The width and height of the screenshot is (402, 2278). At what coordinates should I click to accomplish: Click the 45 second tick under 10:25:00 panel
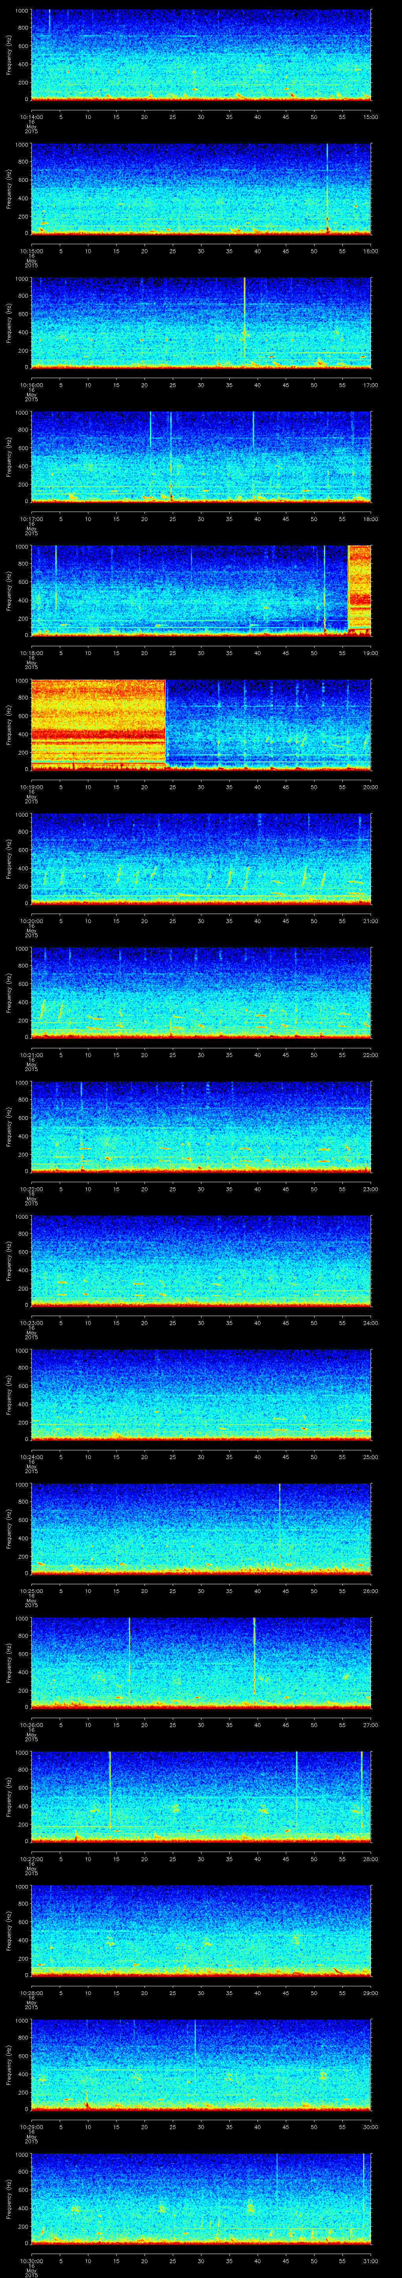coord(285,1591)
